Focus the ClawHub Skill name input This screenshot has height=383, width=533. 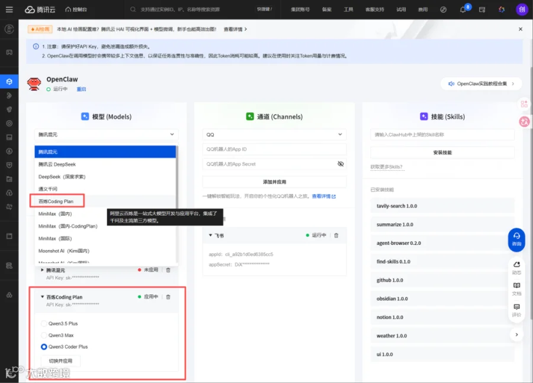click(442, 135)
